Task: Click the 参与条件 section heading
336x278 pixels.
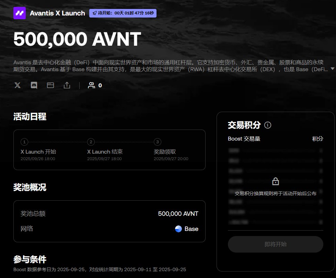Action: pyautogui.click(x=30, y=259)
